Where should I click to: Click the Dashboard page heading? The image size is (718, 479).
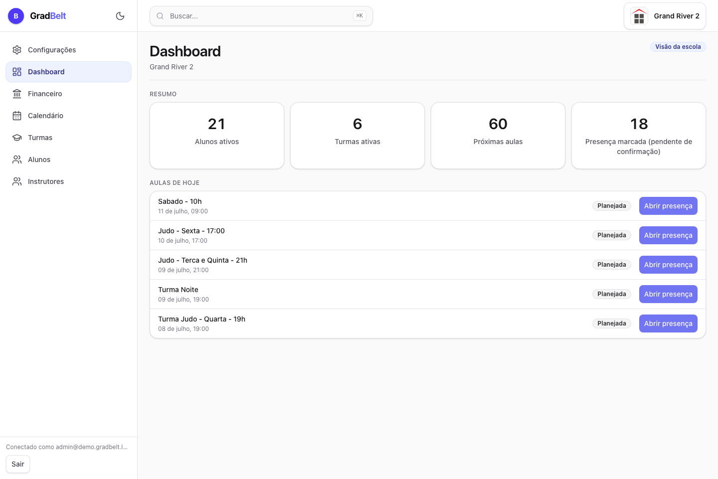pos(185,51)
